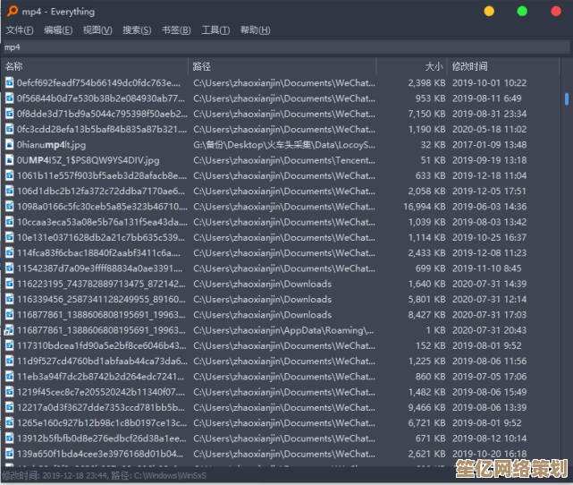
Task: Click the 16,994 KB size cell
Action: pyautogui.click(x=425, y=207)
